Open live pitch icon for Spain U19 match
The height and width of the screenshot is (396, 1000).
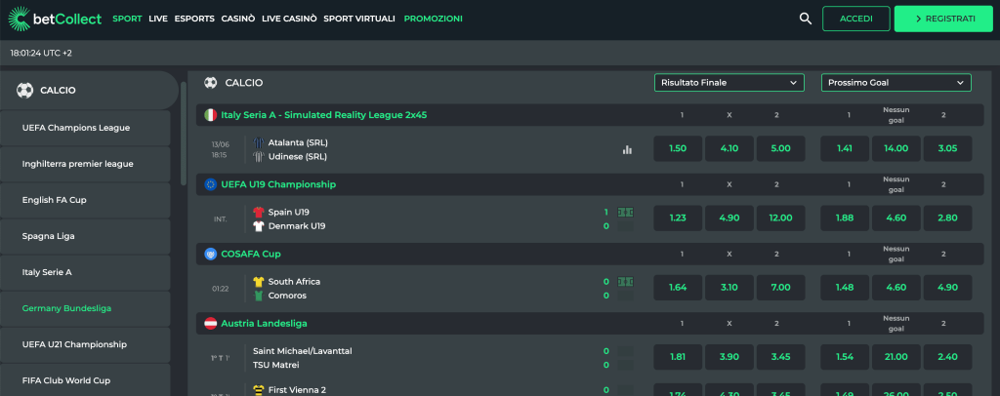click(x=625, y=212)
